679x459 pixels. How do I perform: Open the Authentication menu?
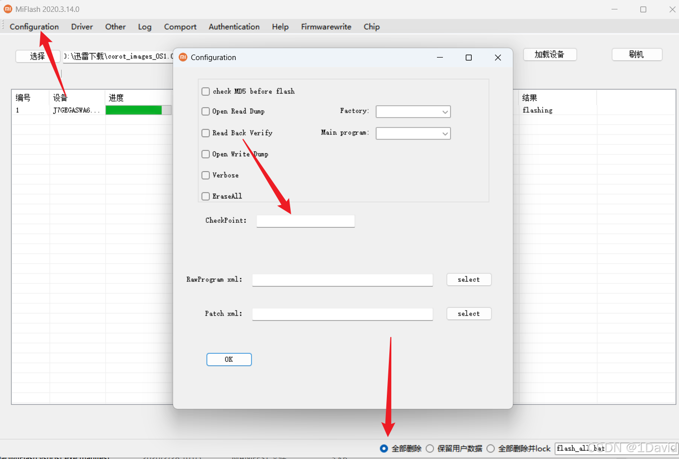pos(234,27)
